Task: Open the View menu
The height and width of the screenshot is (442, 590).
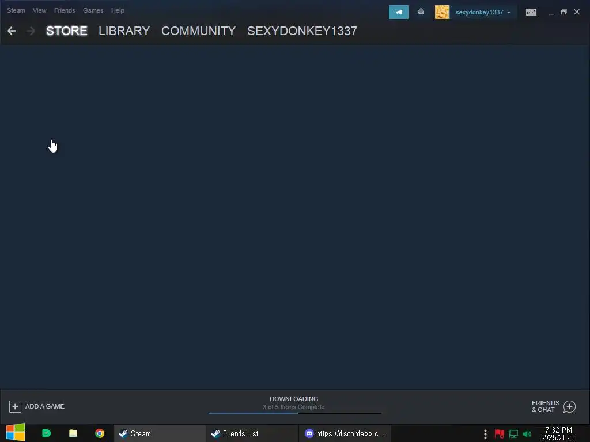Action: coord(40,10)
